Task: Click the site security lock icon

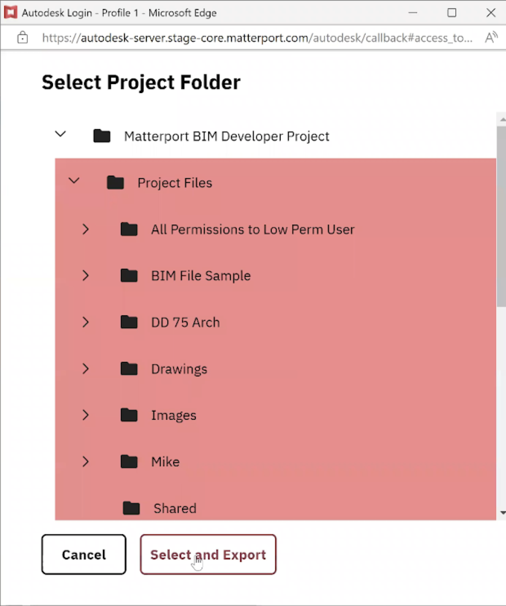Action: tap(22, 37)
